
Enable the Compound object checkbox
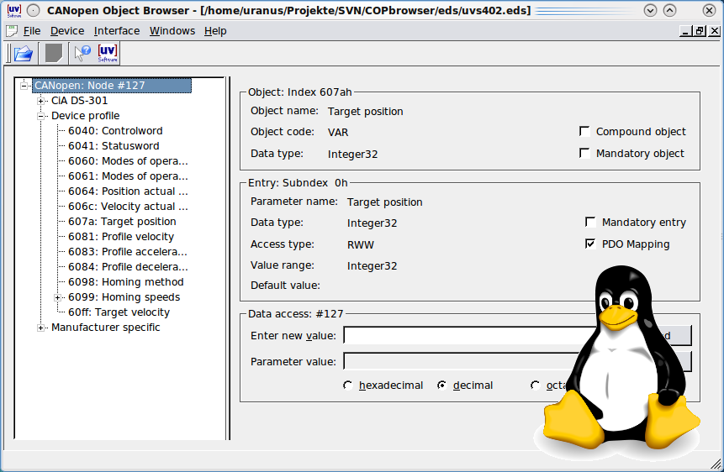(x=584, y=132)
